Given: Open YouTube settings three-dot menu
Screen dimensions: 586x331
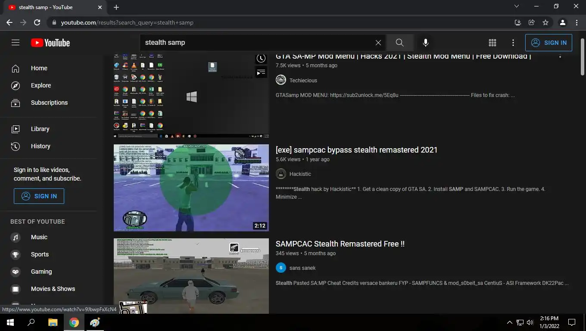Looking at the screenshot, I should pyautogui.click(x=513, y=43).
